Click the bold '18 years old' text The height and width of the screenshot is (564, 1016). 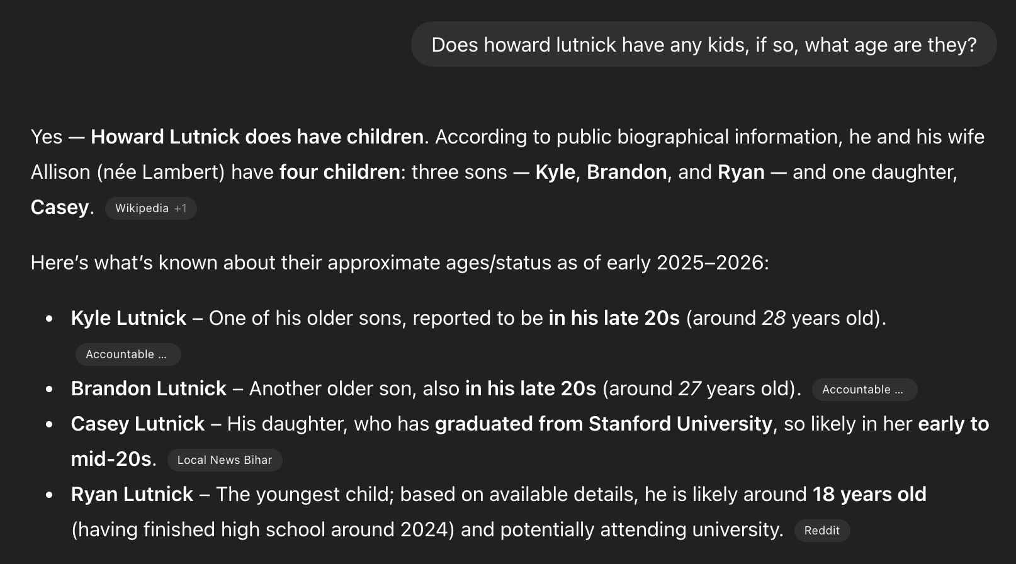[869, 494]
